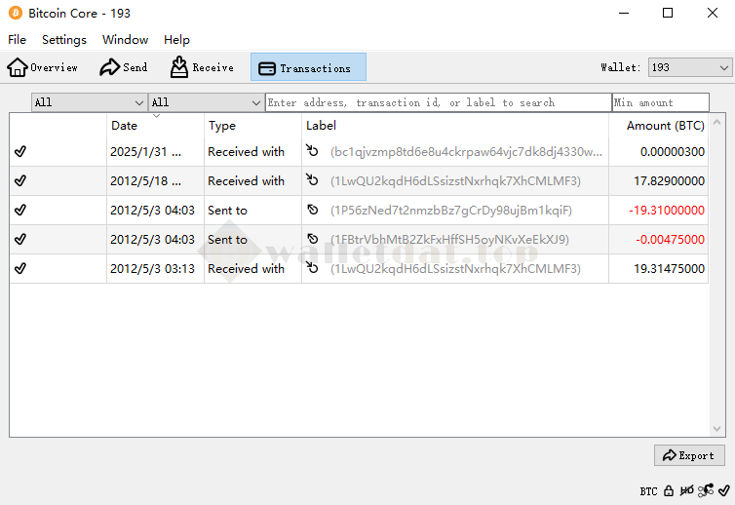735x505 pixels.
Task: Click the HD disabled status icon
Action: pos(686,490)
